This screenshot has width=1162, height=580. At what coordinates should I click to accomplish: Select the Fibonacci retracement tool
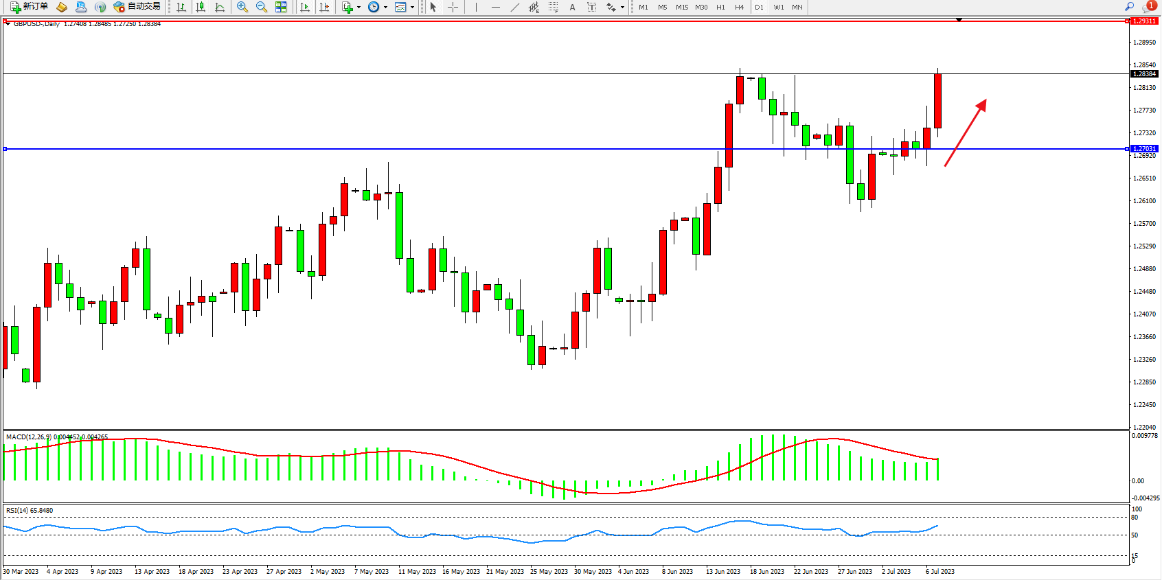tap(554, 7)
